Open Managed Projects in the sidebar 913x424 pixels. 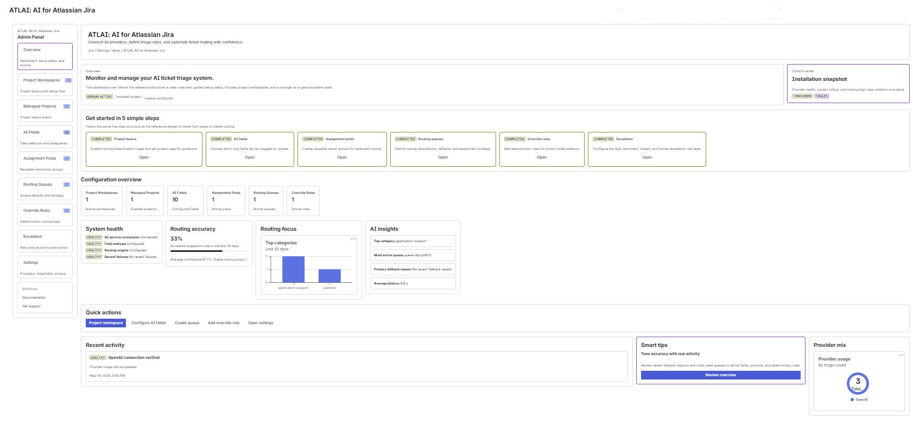pos(45,111)
